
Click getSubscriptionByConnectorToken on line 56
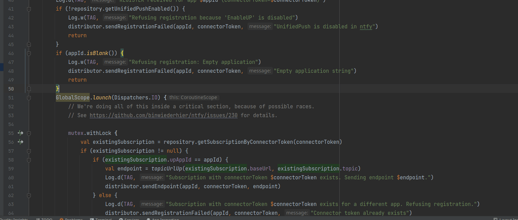pos(245,142)
